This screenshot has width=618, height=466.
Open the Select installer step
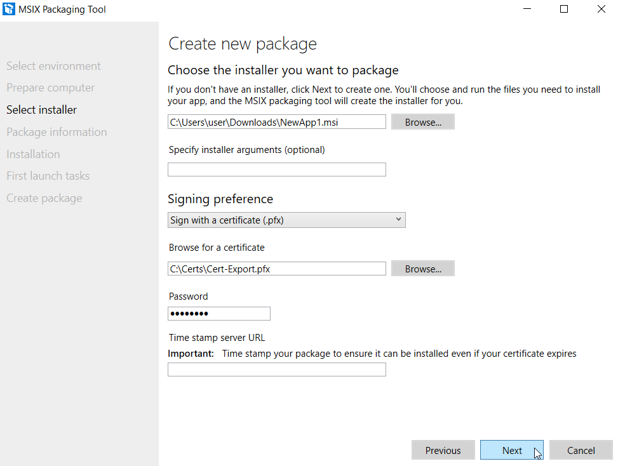[41, 109]
